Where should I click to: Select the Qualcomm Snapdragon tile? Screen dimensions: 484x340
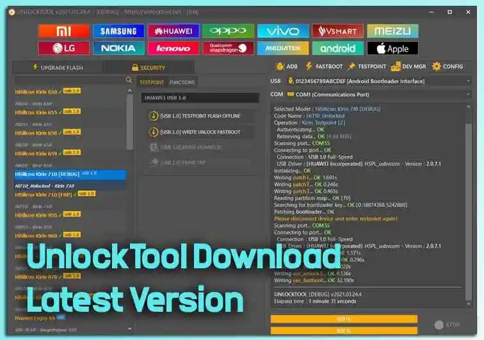coord(228,48)
